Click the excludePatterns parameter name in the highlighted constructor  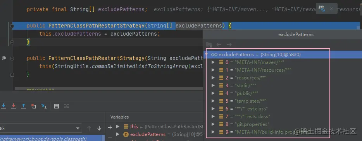pyautogui.click(x=199, y=26)
